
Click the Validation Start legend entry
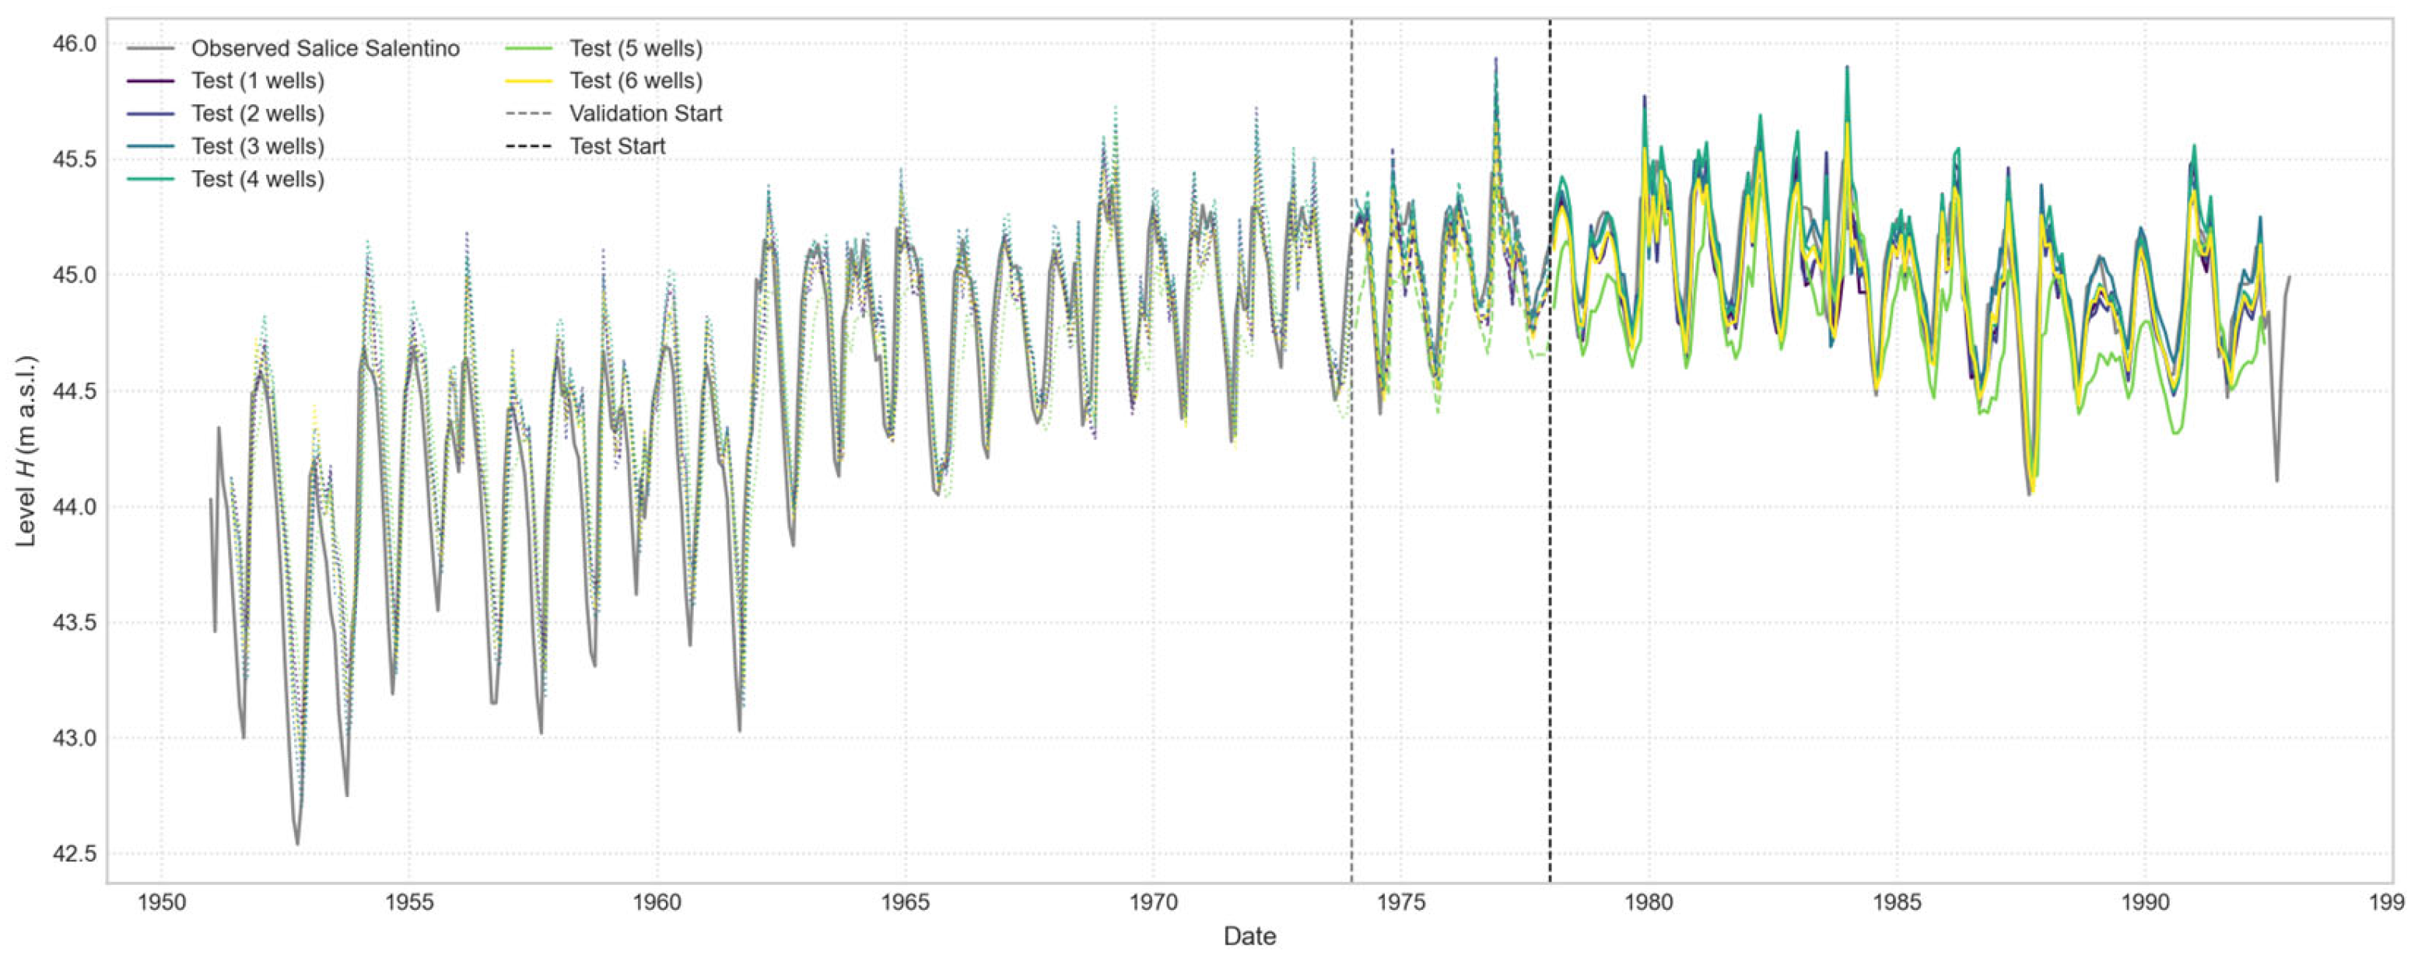[645, 114]
